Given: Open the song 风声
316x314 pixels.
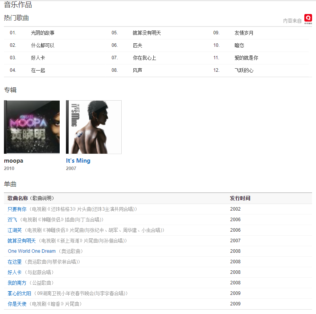Looking at the screenshot, I should [x=137, y=70].
